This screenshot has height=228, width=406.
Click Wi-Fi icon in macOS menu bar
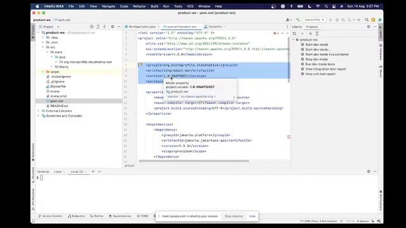pos(318,6)
